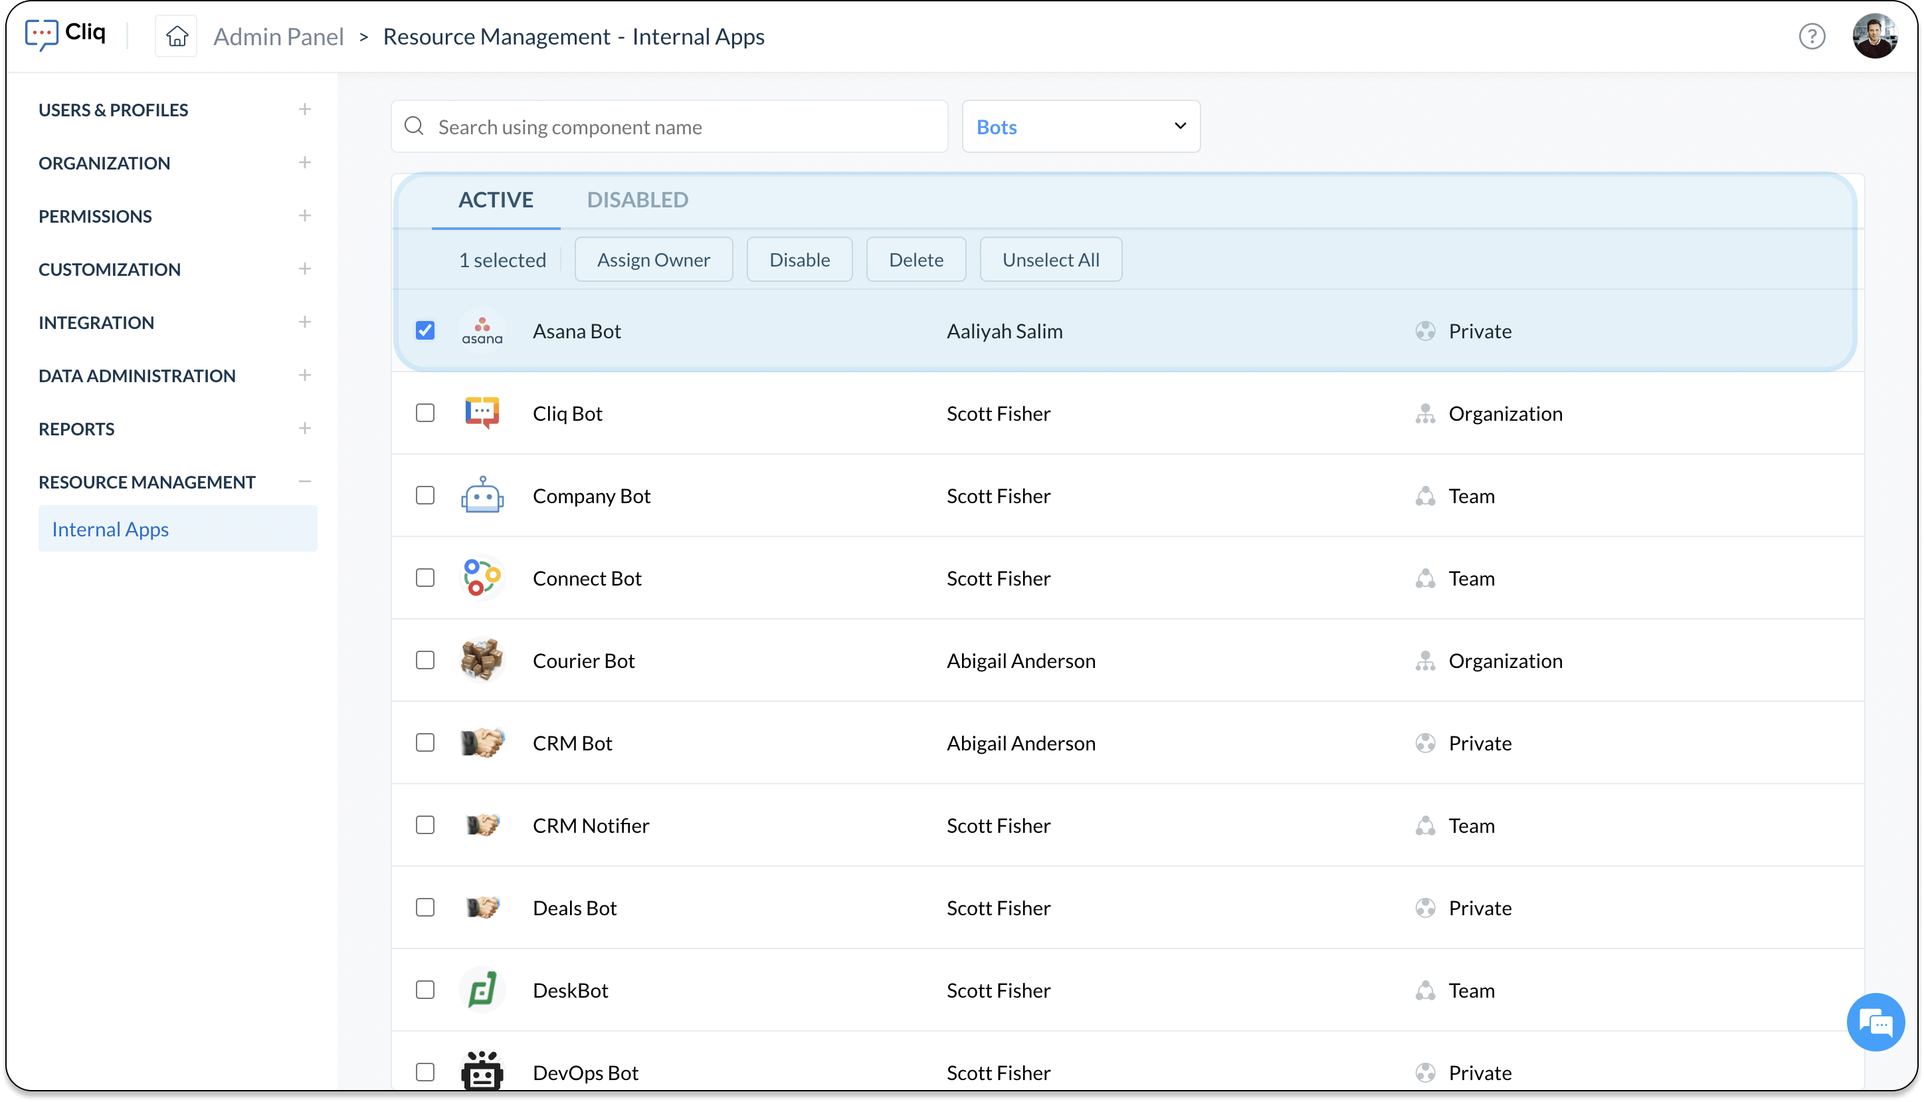The width and height of the screenshot is (1924, 1102).
Task: Open the Bots component type dropdown
Action: (1080, 126)
